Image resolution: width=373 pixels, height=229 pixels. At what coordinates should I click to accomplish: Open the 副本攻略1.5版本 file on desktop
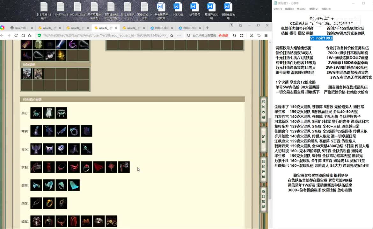(44, 11)
